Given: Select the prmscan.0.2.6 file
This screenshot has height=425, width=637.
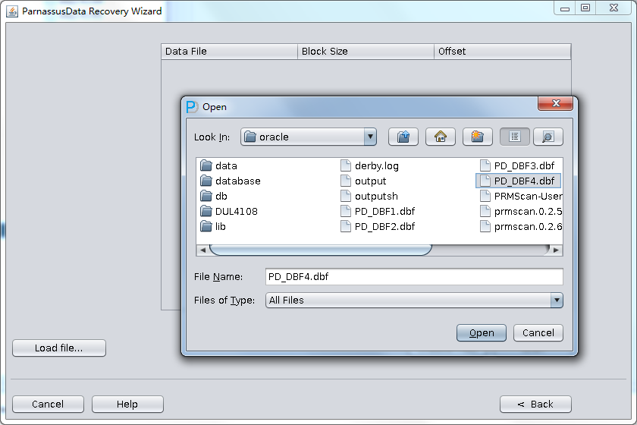Looking at the screenshot, I should point(521,226).
